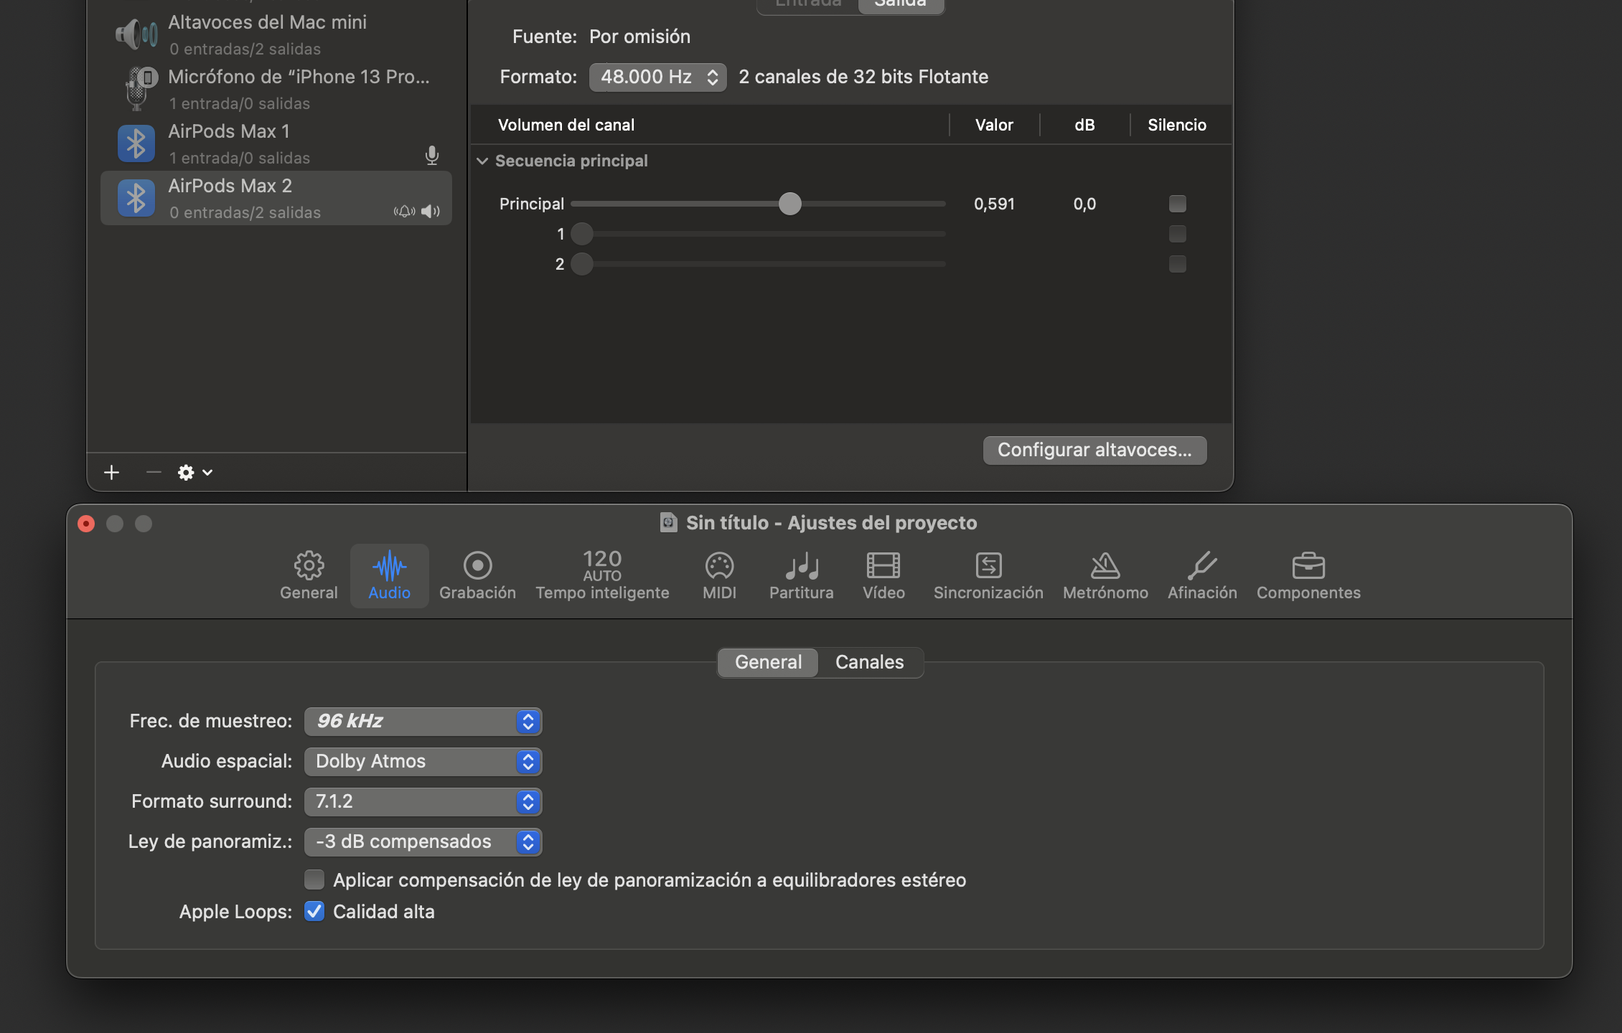Switch to the MIDI settings pane
Image resolution: width=1622 pixels, height=1033 pixels.
click(719, 575)
